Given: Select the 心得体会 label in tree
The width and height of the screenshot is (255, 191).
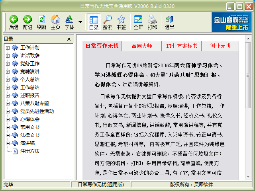Looking at the screenshot, I should point(30,119).
